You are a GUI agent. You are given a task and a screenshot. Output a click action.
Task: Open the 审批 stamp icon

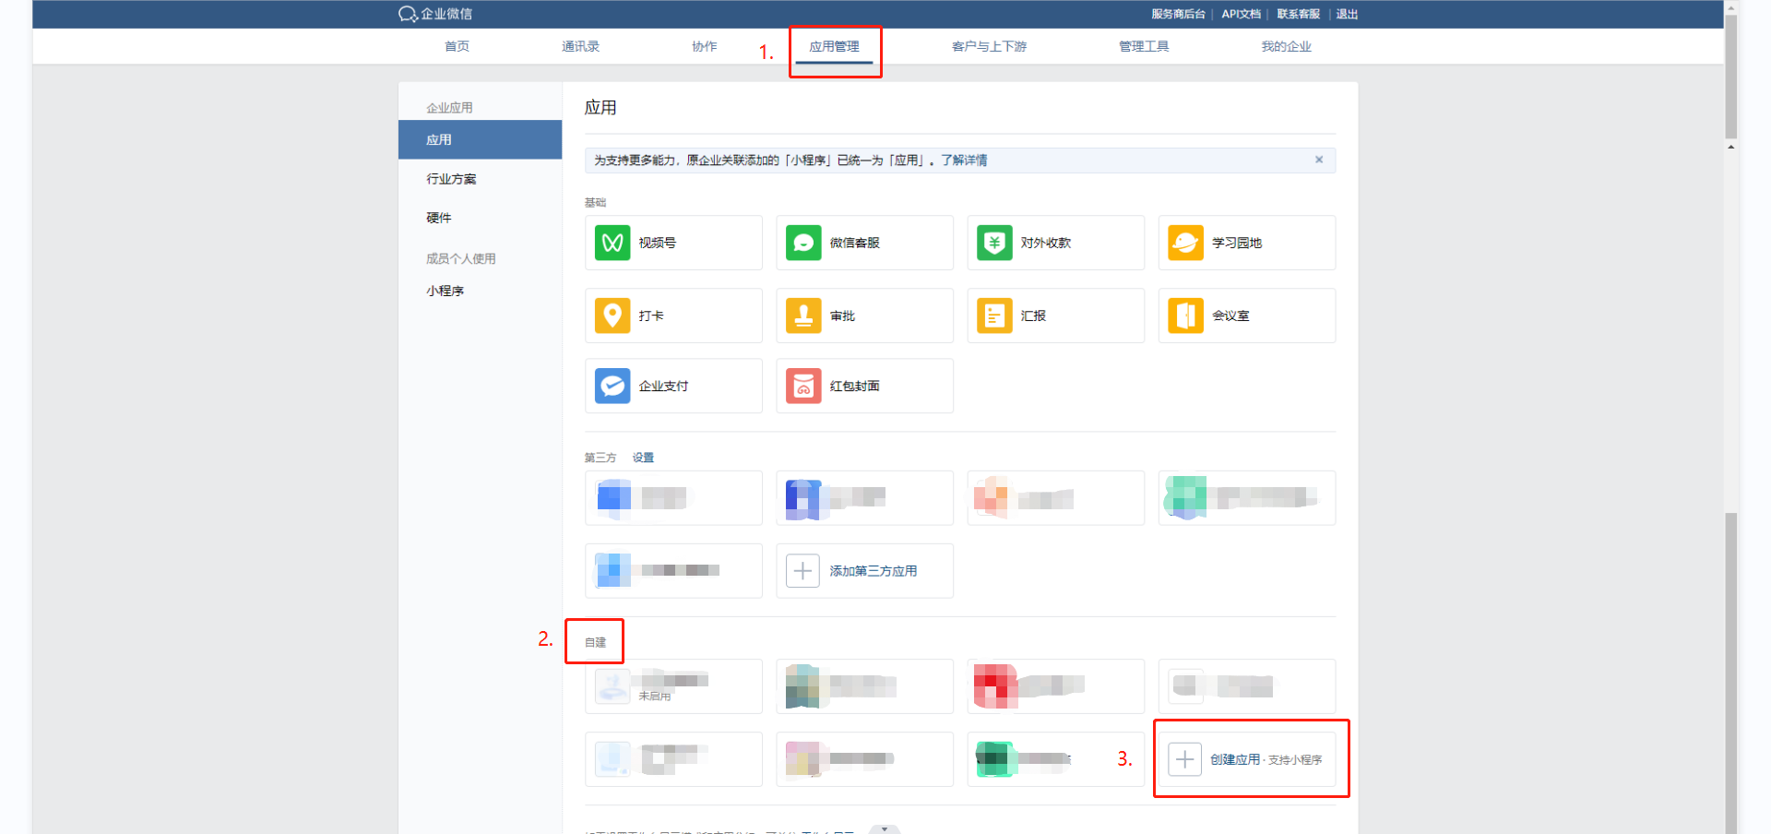click(803, 316)
